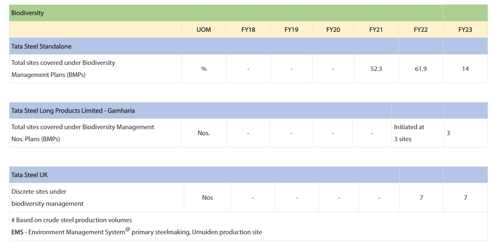Click the 52.3 value cell
The width and height of the screenshot is (497, 245).
coord(376,69)
